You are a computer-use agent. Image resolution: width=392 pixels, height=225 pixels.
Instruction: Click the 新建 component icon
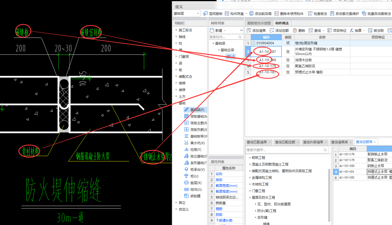[x=212, y=30]
